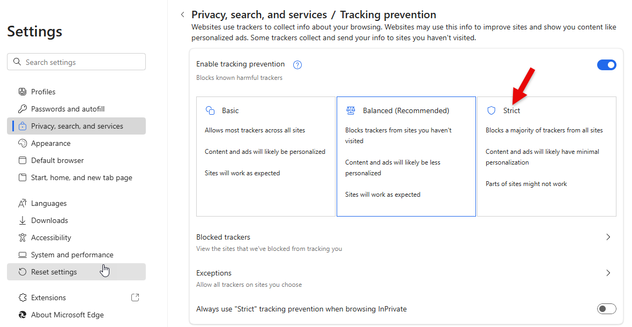
Task: Expand Blocked trackers with its chevron
Action: (608, 237)
